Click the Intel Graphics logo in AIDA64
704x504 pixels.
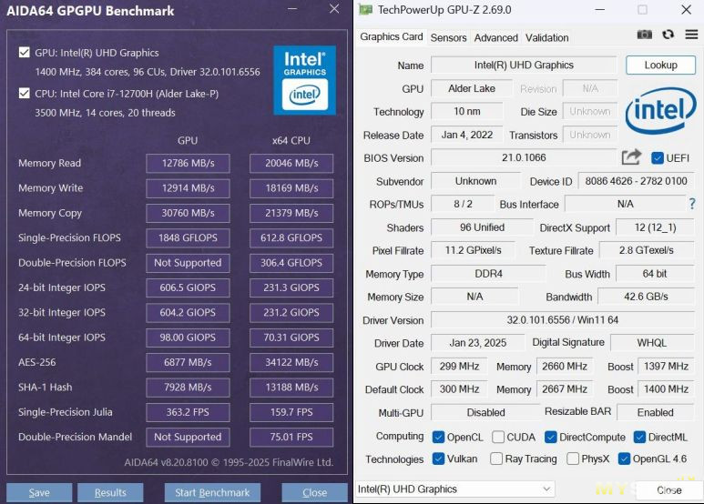pos(304,79)
